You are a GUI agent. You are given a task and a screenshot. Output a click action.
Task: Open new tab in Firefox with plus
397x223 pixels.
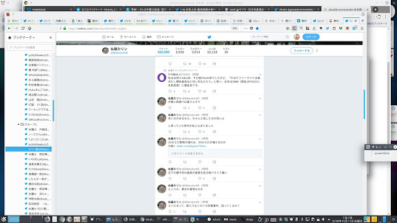point(362,20)
